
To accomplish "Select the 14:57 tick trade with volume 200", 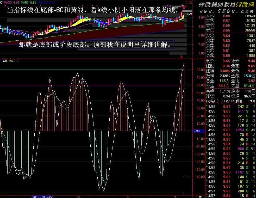I will click(230, 191).
